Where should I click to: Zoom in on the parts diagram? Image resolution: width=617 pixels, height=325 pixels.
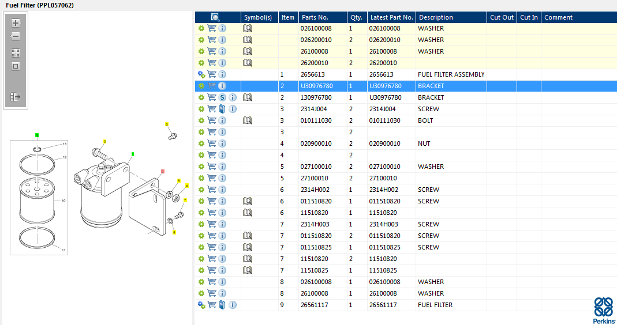[x=16, y=23]
